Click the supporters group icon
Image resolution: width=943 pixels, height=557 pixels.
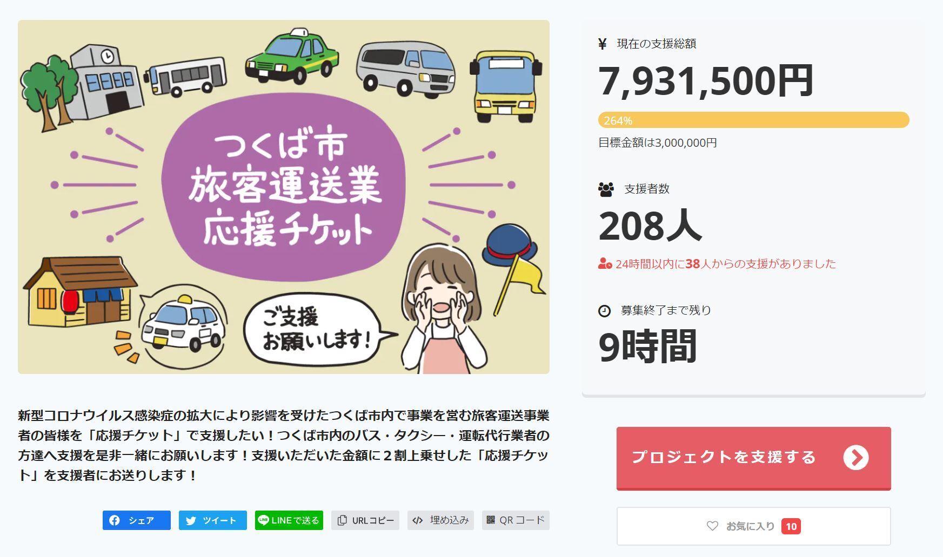(606, 189)
